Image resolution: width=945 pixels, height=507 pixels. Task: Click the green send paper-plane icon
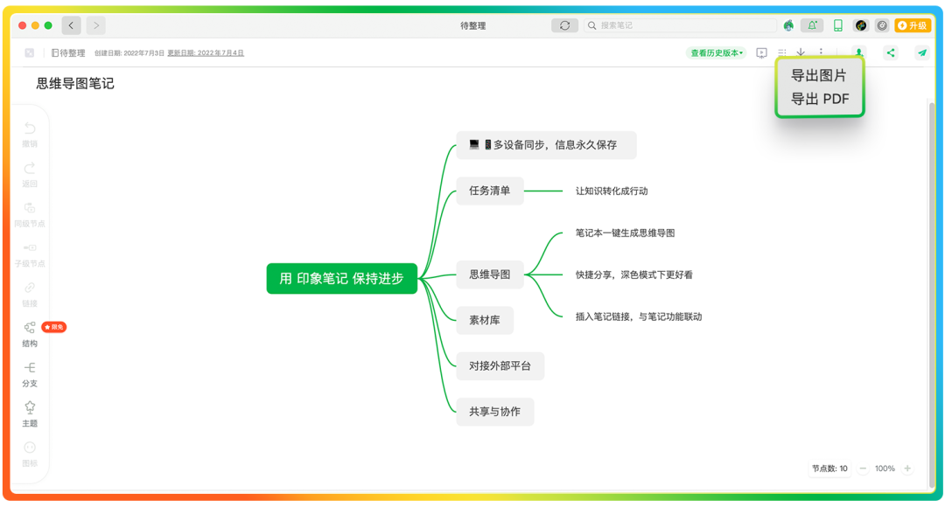pos(920,52)
